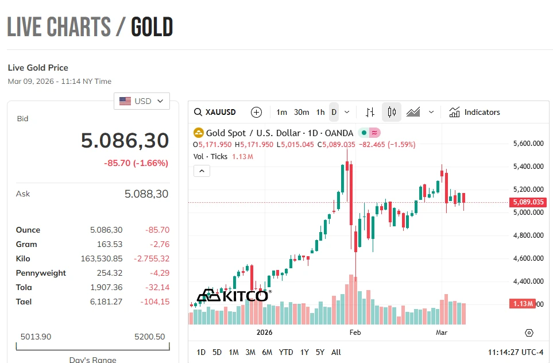Click the XAUUSD symbol search
This screenshot has width=553, height=363.
pos(215,112)
